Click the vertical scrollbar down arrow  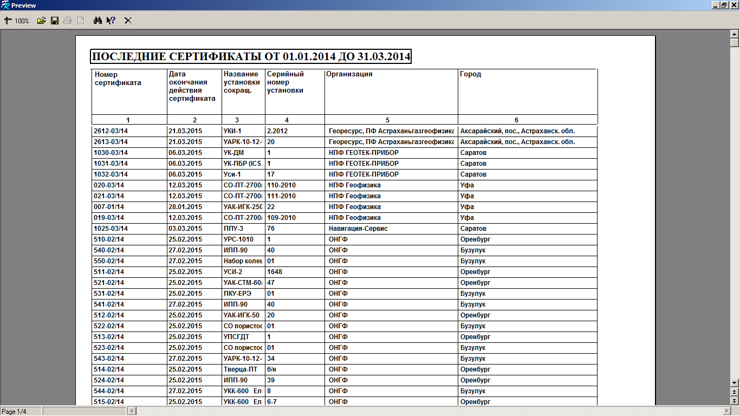735,383
